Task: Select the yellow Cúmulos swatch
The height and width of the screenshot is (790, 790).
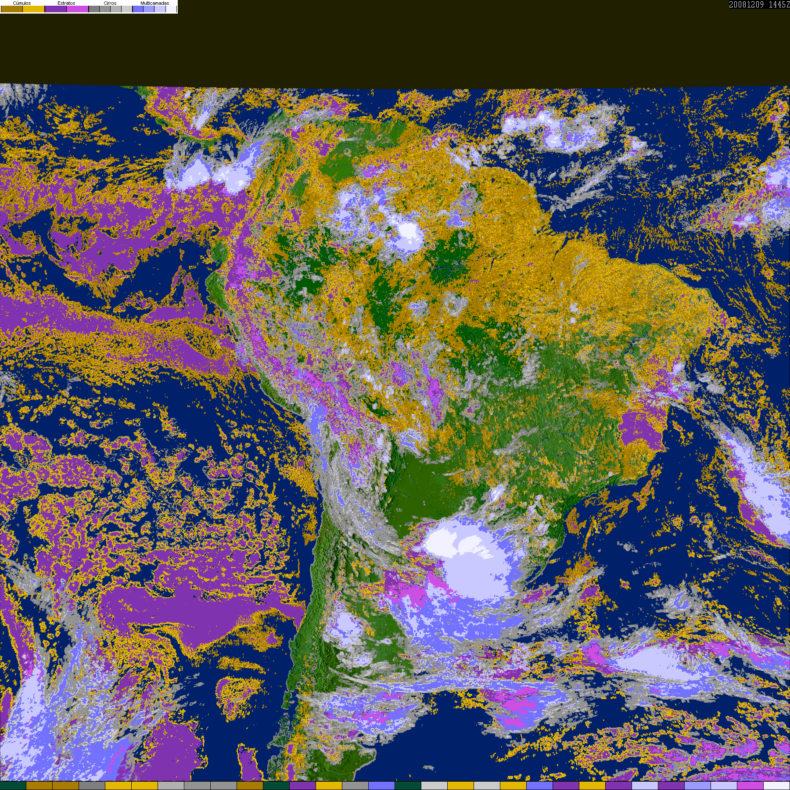Action: [34, 9]
